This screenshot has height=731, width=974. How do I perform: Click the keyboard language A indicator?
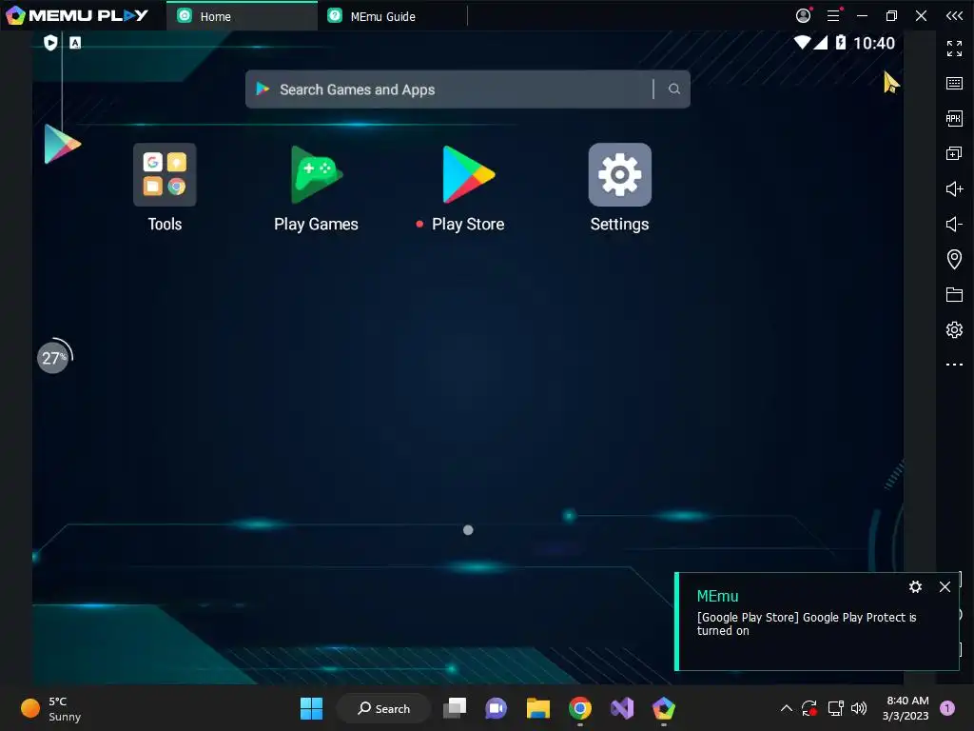point(75,42)
